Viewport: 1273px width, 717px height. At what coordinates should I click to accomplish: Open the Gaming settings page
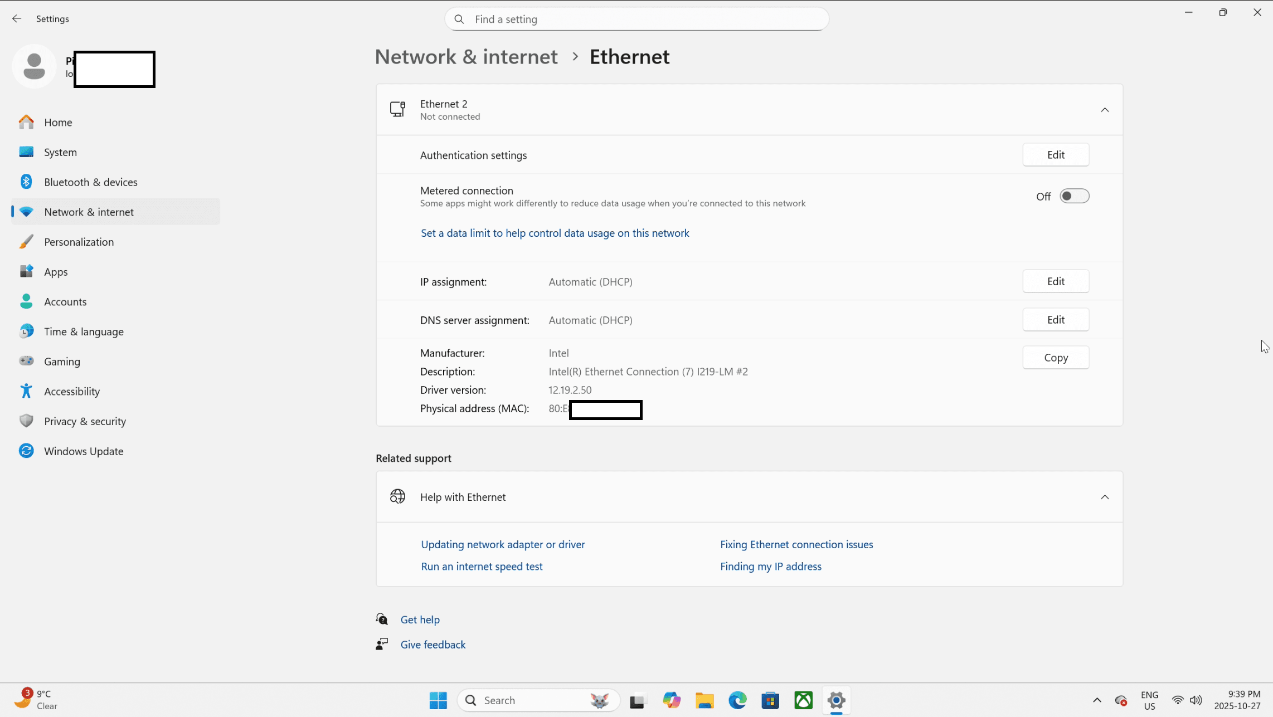62,362
